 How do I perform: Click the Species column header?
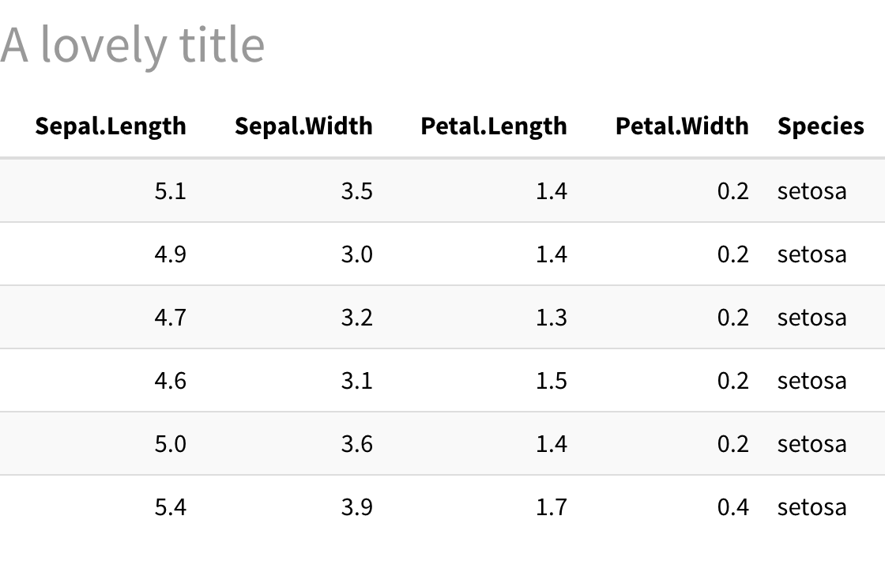point(820,126)
